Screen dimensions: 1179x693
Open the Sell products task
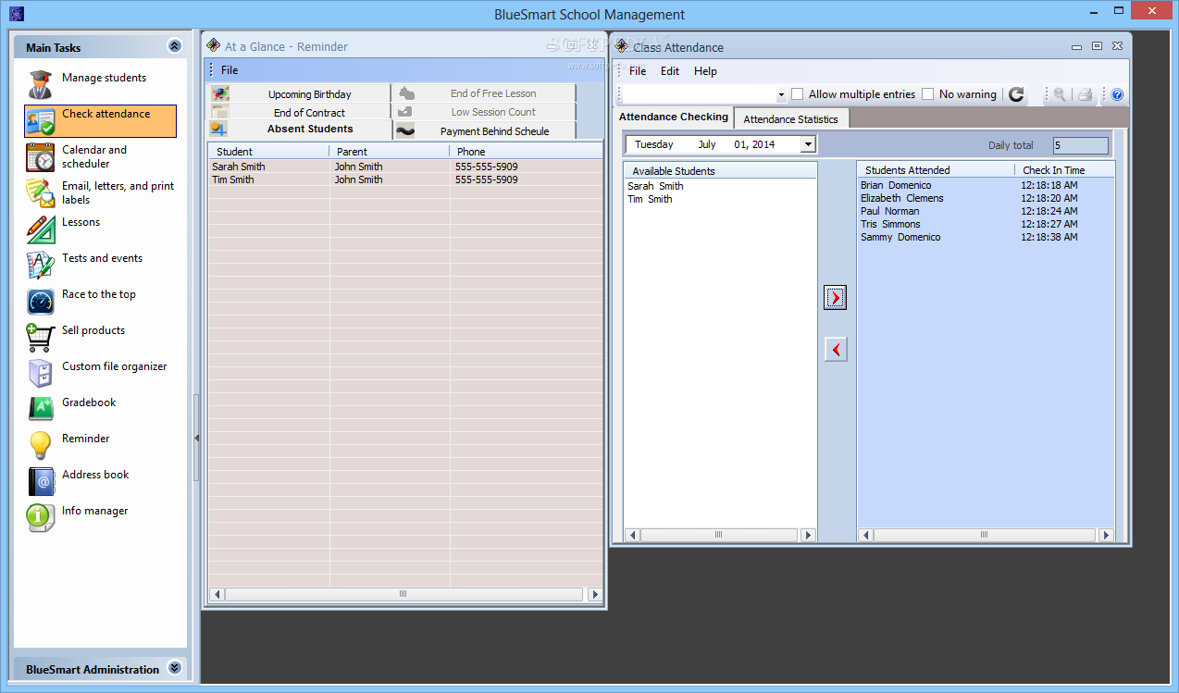pos(100,338)
